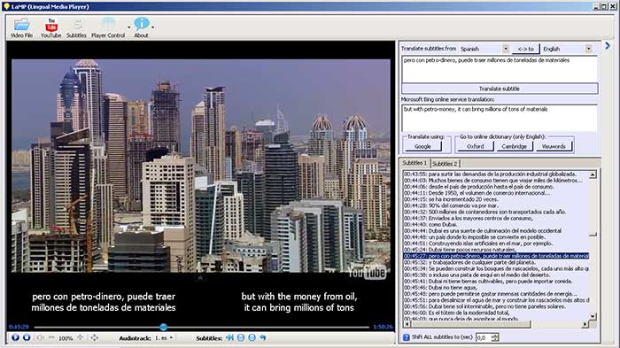Switch to the Subtitles 1 tab
The height and width of the screenshot is (348, 620).
(415, 163)
